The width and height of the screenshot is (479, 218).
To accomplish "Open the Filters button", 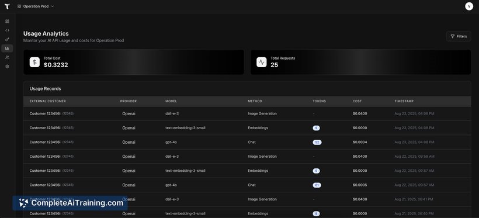I will coord(459,36).
